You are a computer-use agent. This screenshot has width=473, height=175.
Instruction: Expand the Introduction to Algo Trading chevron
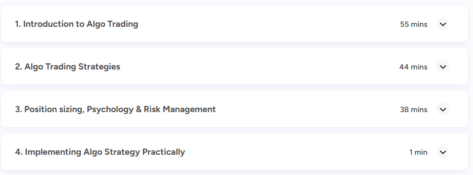(443, 24)
